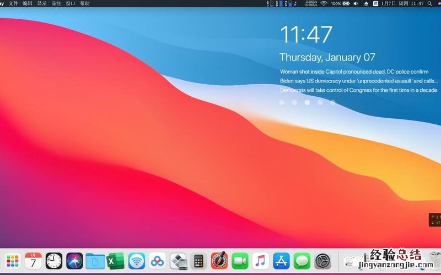The image size is (441, 275).
Task: Open Baidu Netdisk cloud app in dock
Action: [157, 261]
